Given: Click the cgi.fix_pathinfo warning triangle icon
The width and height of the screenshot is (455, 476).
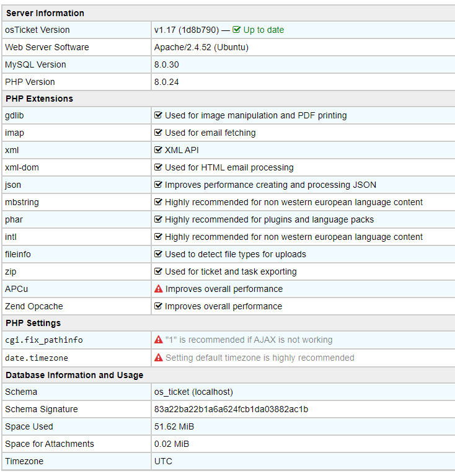Looking at the screenshot, I should click(x=159, y=340).
